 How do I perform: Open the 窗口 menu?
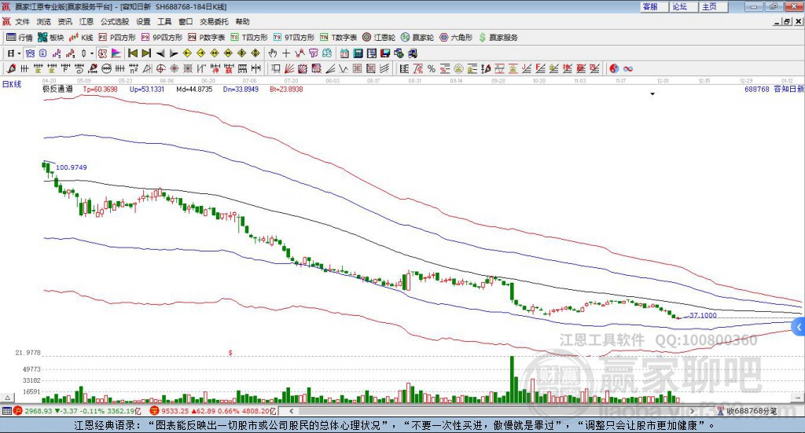(x=186, y=21)
